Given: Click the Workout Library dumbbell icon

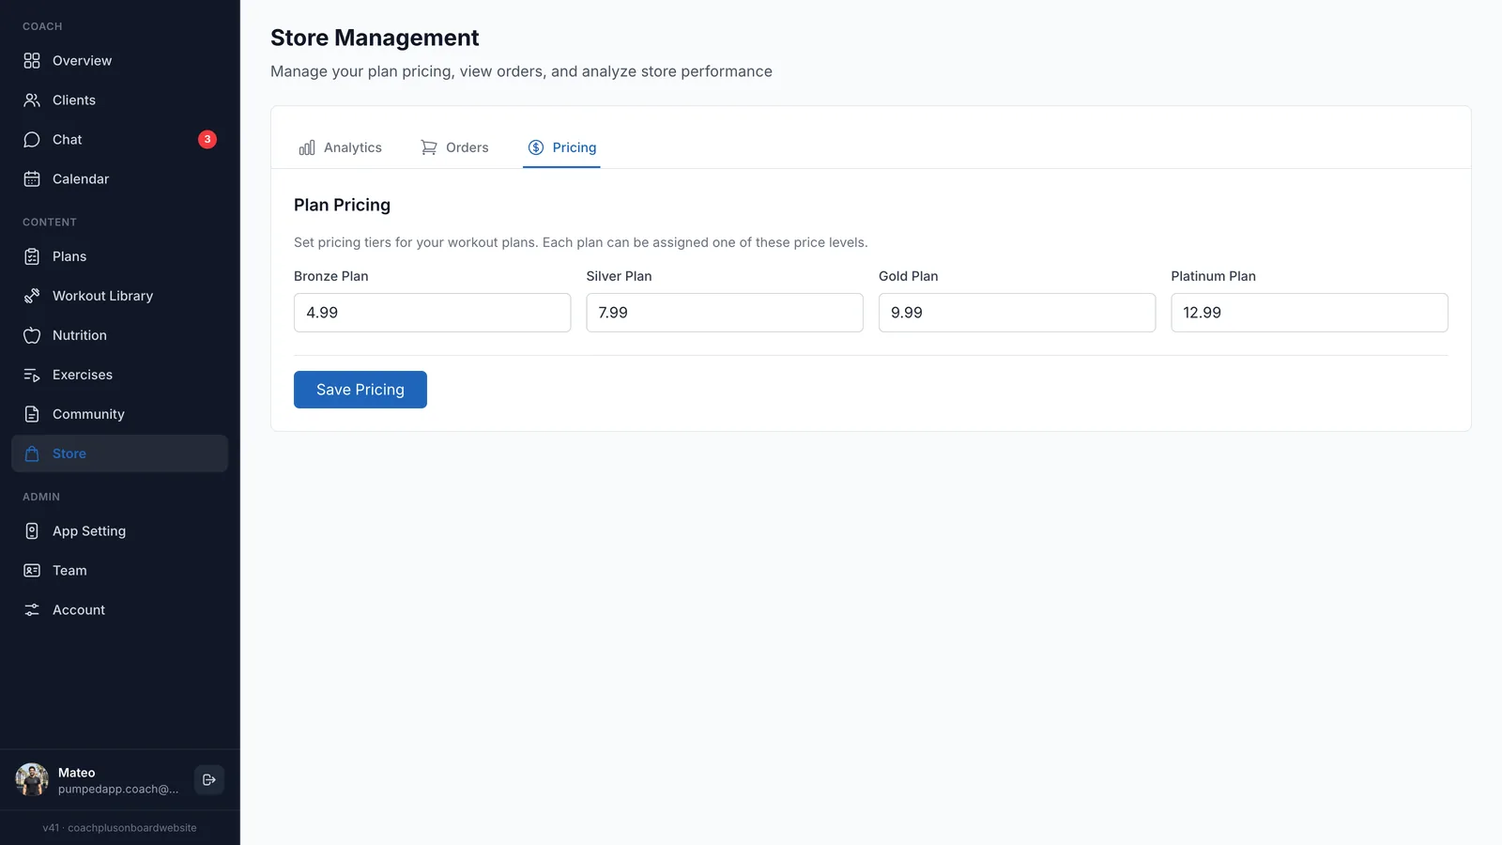Looking at the screenshot, I should tap(32, 296).
